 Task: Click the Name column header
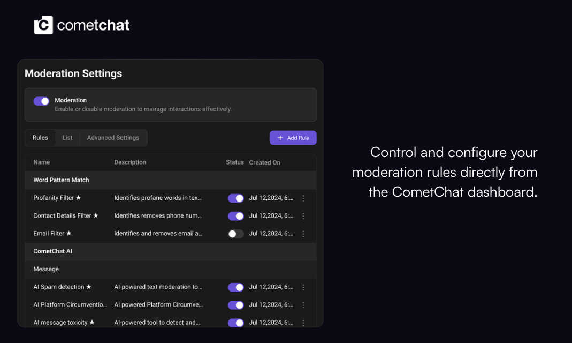(42, 162)
